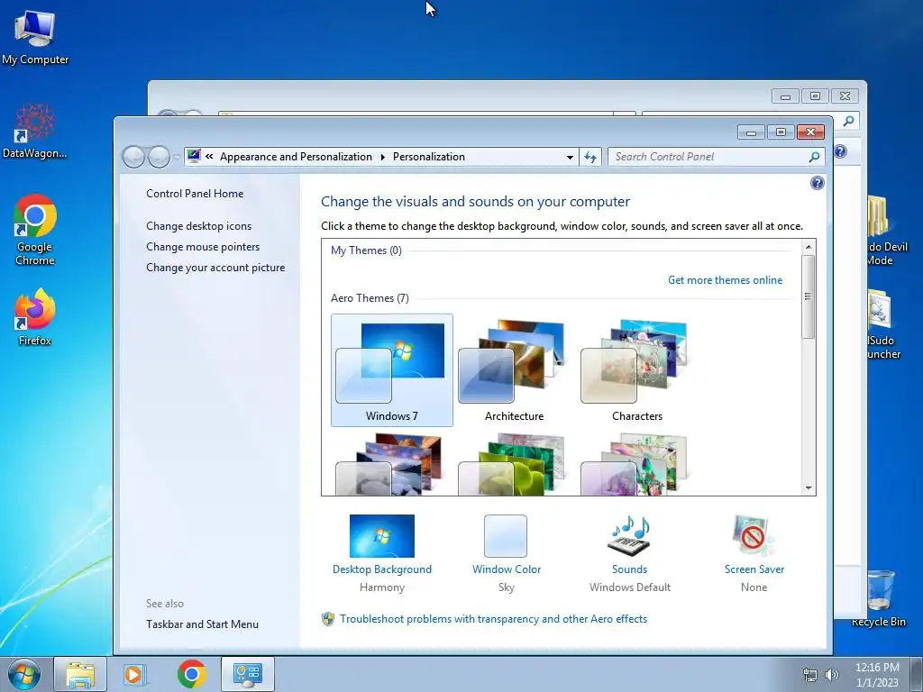Select the green nature theme thumbnail
923x692 pixels.
(511, 464)
